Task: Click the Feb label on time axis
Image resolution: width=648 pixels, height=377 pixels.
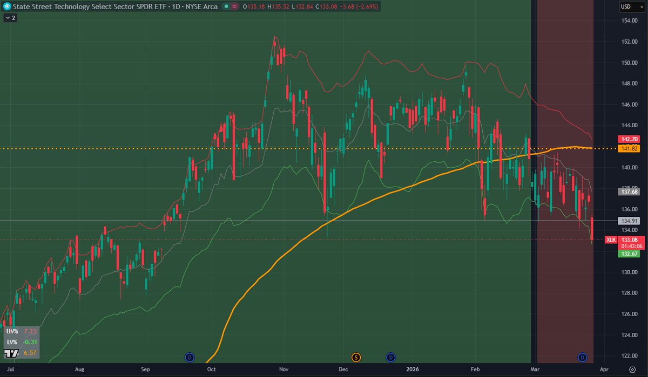Action: click(x=475, y=371)
